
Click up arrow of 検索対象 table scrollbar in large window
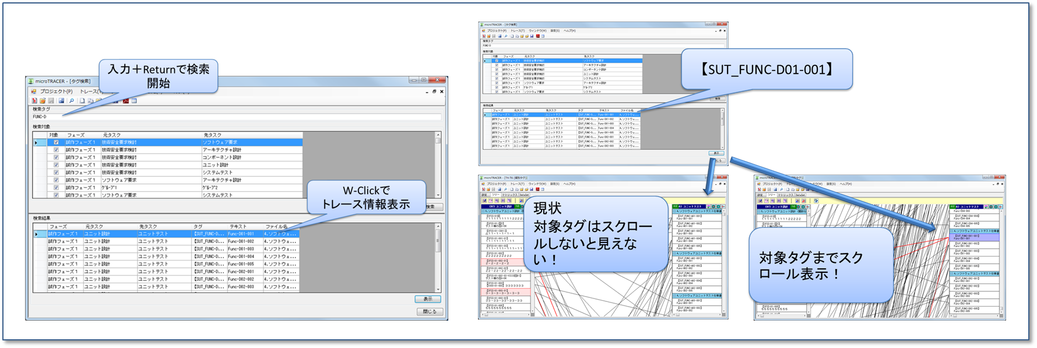(438, 135)
